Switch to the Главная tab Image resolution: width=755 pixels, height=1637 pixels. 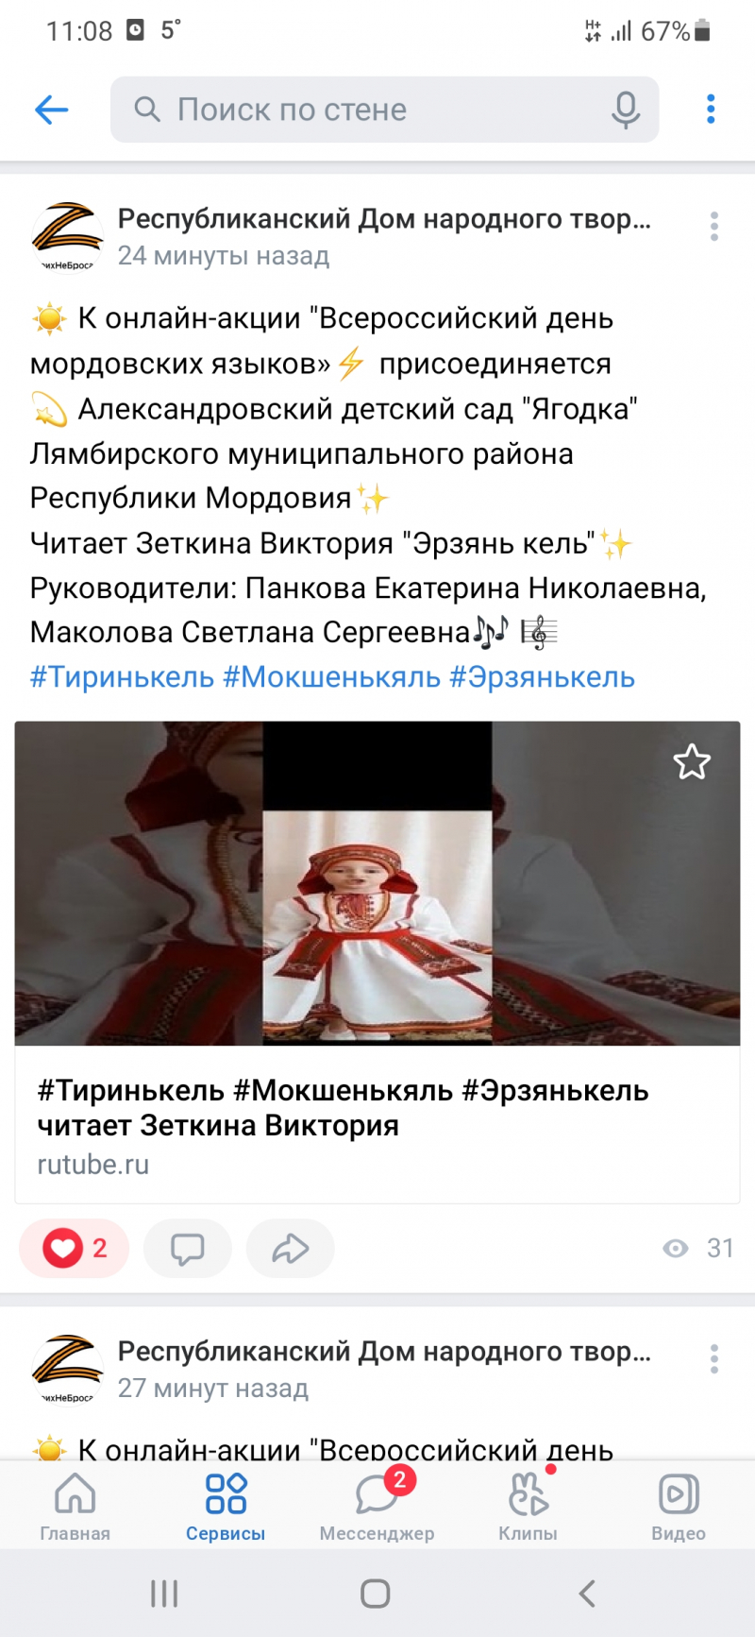click(x=75, y=1508)
